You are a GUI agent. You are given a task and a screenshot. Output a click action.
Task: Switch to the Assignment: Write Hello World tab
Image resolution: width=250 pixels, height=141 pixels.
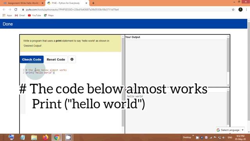[23, 3]
